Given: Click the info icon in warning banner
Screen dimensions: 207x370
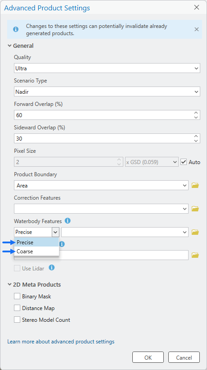Looking at the screenshot, I should 16,29.
